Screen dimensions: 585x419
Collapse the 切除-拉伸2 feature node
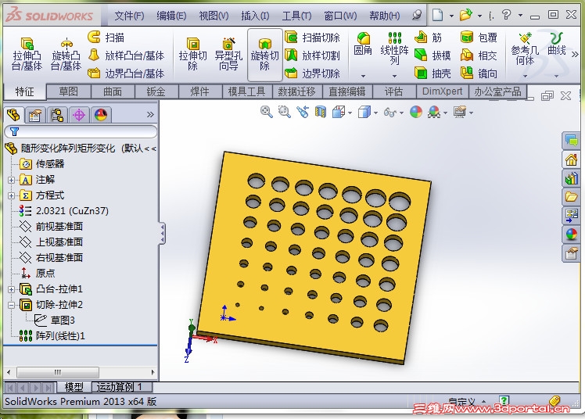tap(11, 305)
